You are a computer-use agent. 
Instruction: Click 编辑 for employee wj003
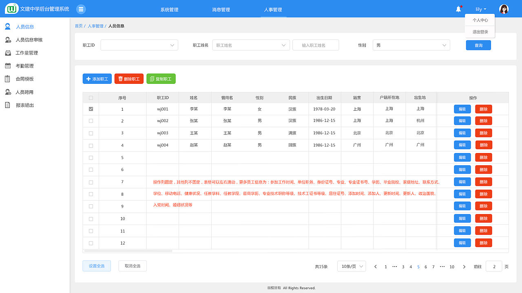pyautogui.click(x=462, y=133)
